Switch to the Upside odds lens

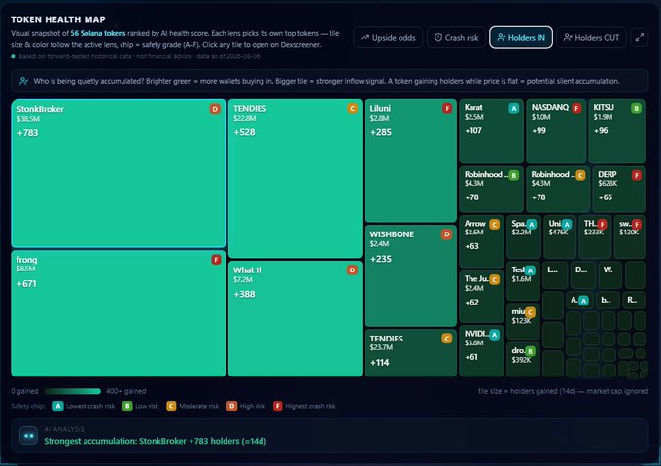[x=388, y=38]
